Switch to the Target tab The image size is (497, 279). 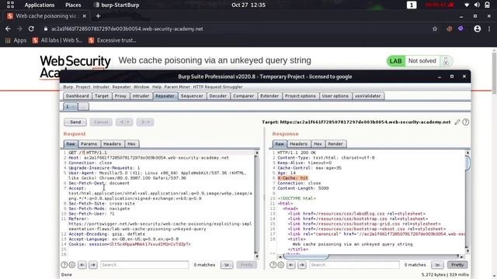coord(102,96)
